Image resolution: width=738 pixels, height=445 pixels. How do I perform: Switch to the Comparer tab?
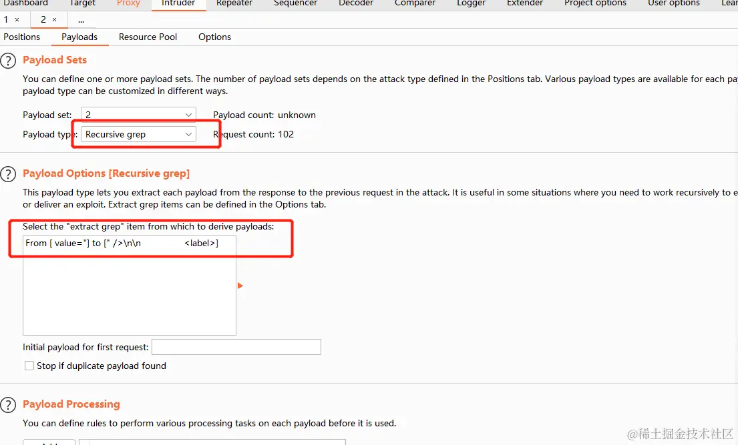[x=415, y=3]
